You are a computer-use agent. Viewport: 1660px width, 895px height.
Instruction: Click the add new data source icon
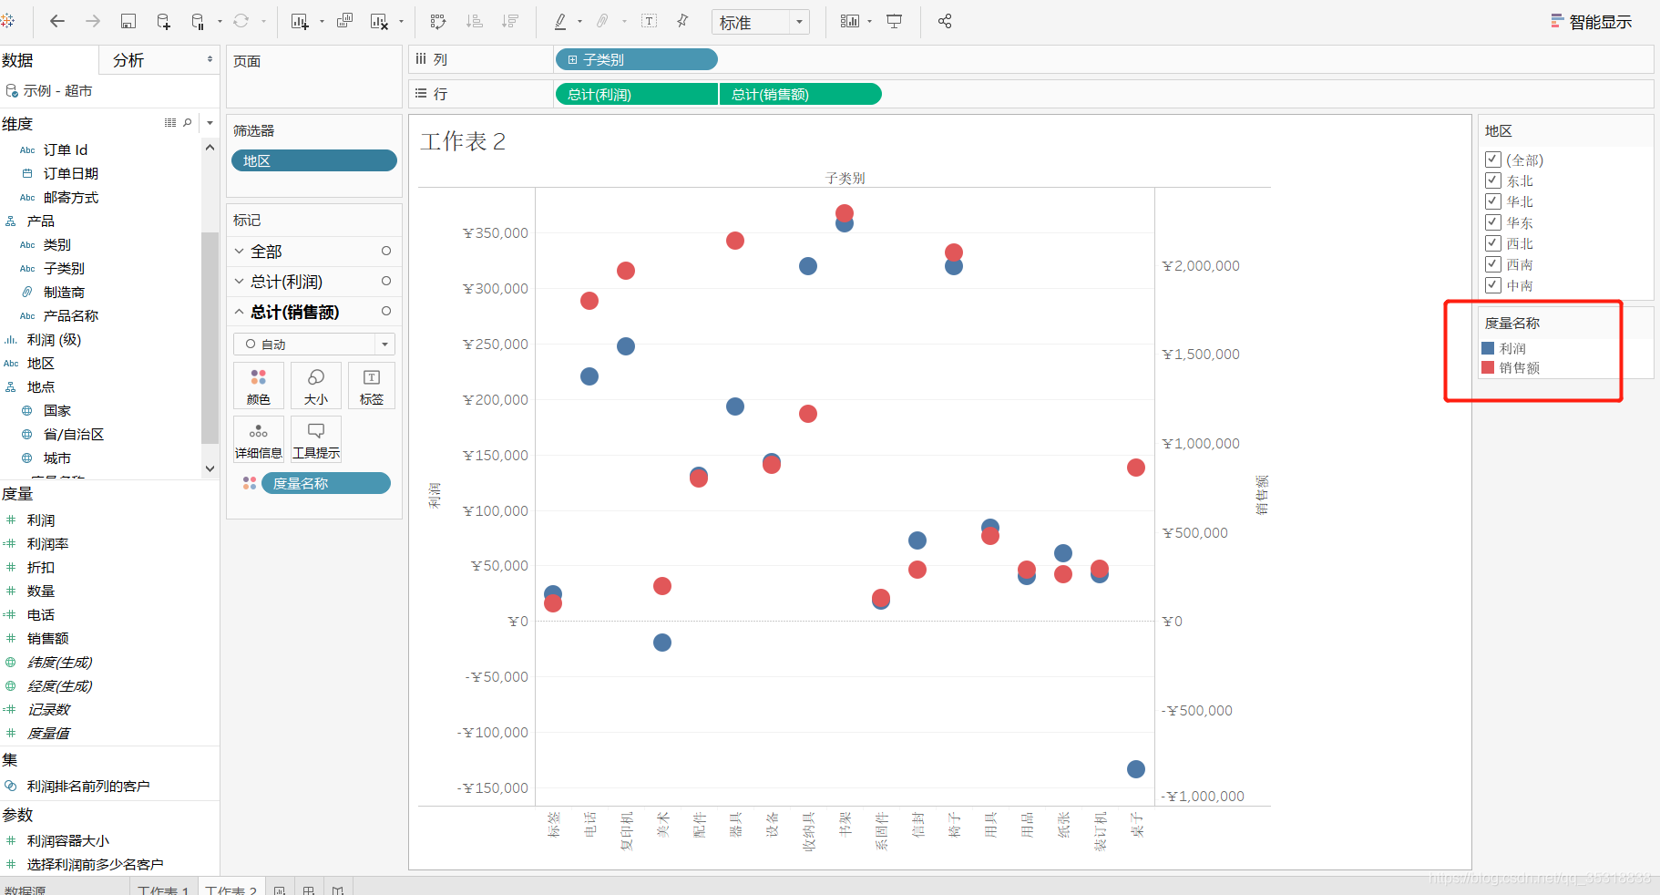tap(163, 21)
